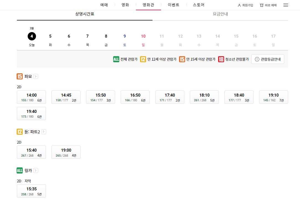Open the 이벤트 menu item

173,5
